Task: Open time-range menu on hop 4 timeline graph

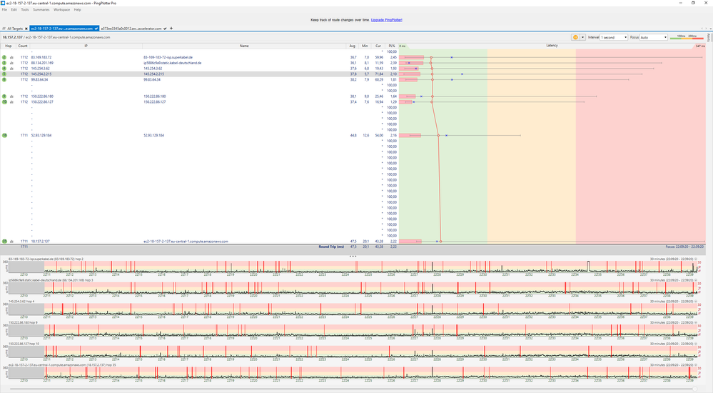Action: click(x=696, y=302)
